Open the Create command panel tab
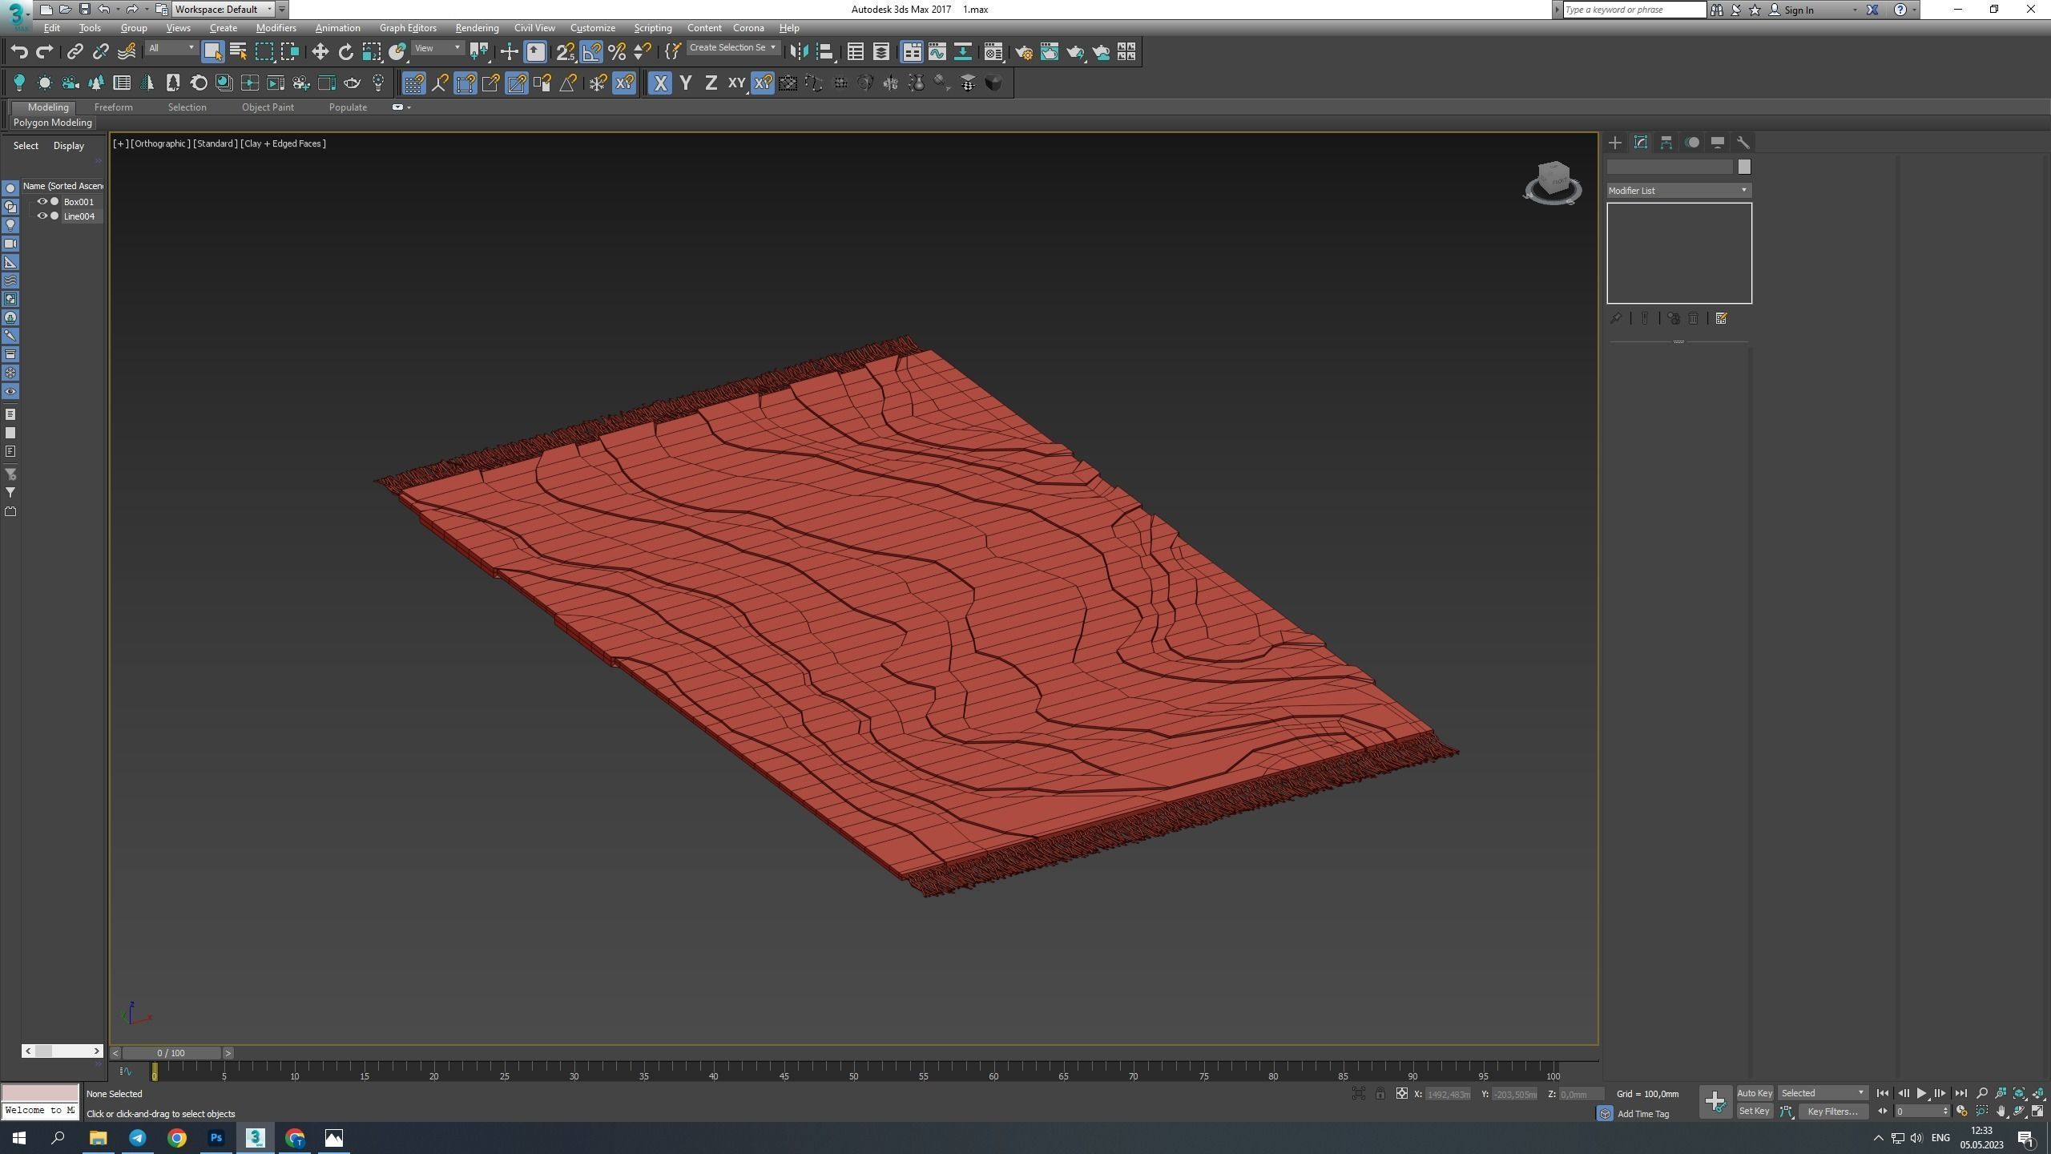Viewport: 2051px width, 1154px height. (x=1615, y=143)
